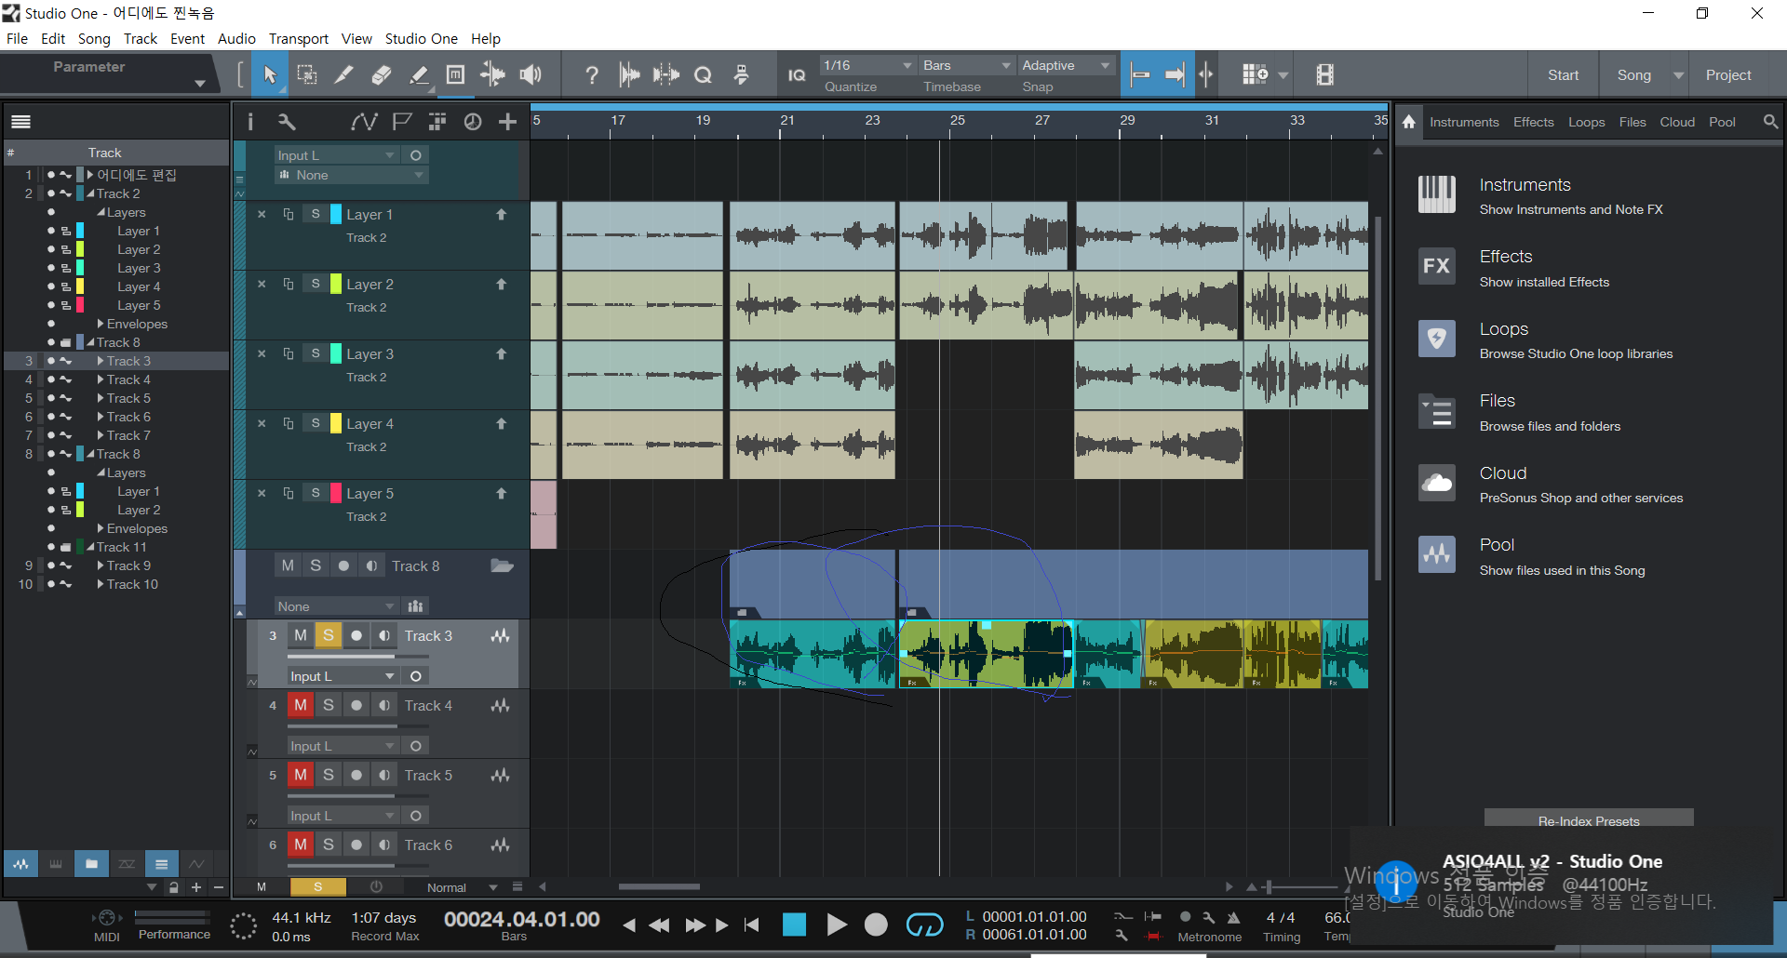Screen dimensions: 1787x958
Task: Toggle monitor on Track 5
Action: [x=384, y=775]
